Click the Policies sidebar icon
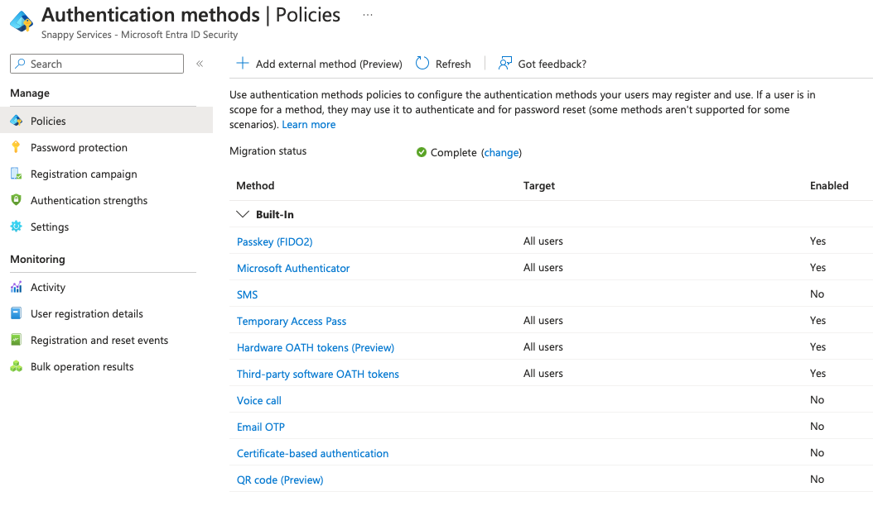This screenshot has width=873, height=506. click(16, 121)
